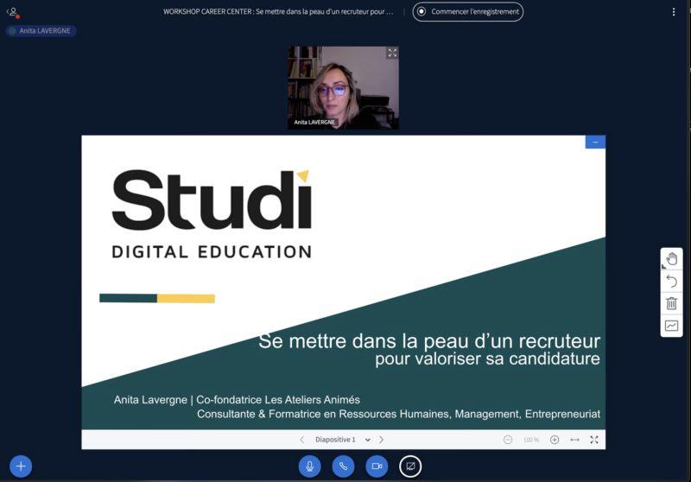
Task: Make the presentation fullscreen
Action: [594, 440]
